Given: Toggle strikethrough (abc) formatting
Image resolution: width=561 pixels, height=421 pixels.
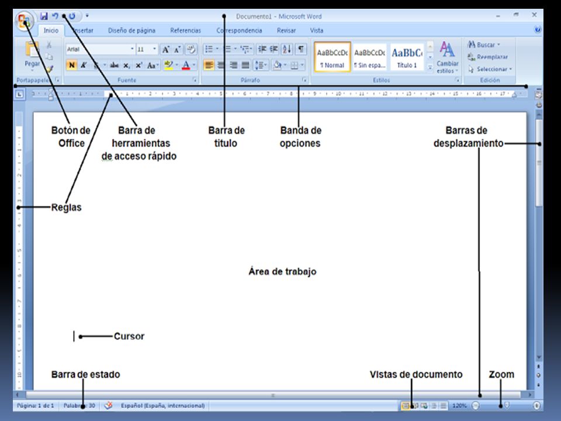Looking at the screenshot, I should 114,65.
